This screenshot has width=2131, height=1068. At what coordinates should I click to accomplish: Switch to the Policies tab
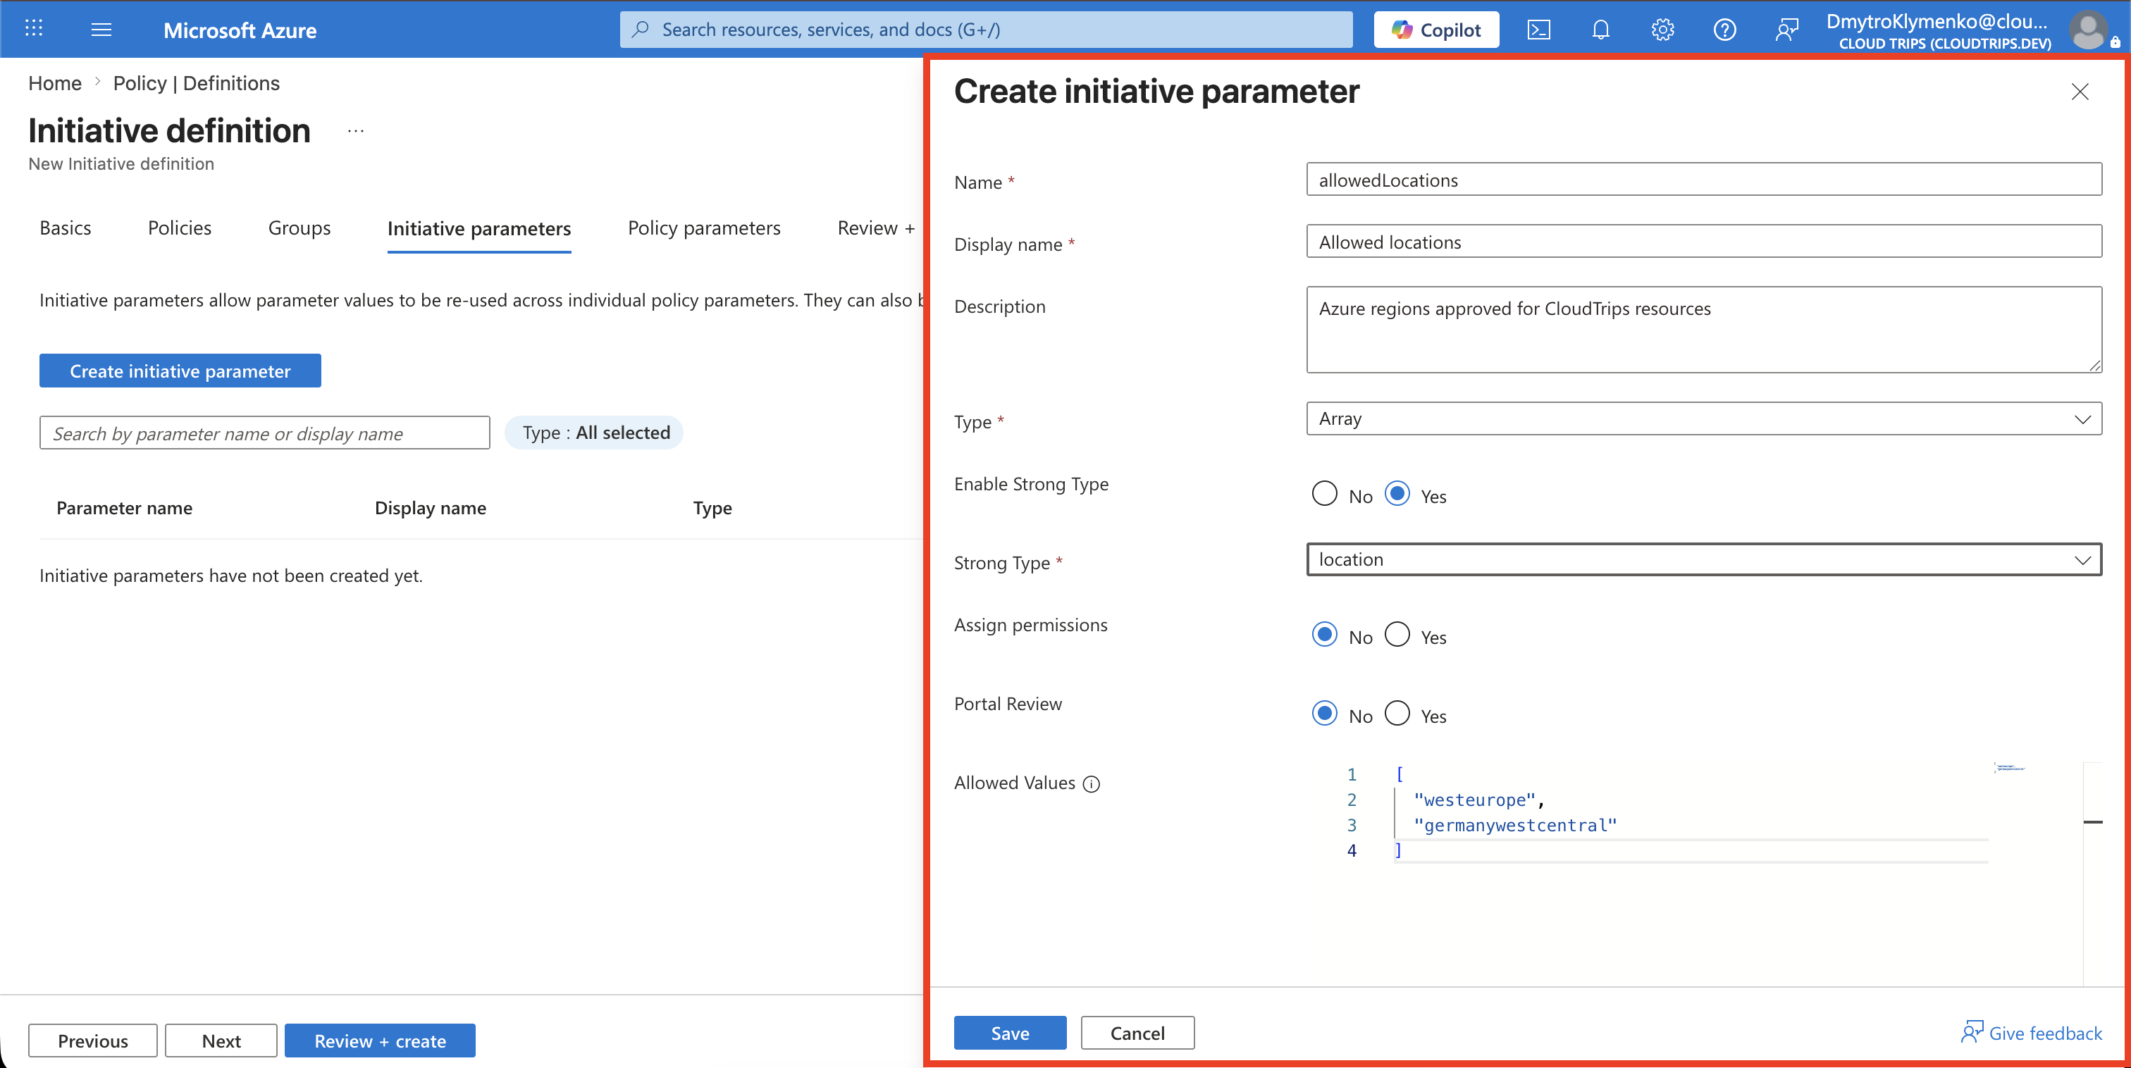tap(180, 228)
